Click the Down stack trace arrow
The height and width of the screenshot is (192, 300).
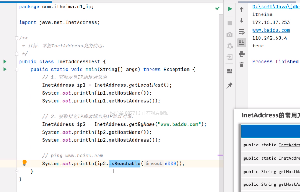coord(242,20)
